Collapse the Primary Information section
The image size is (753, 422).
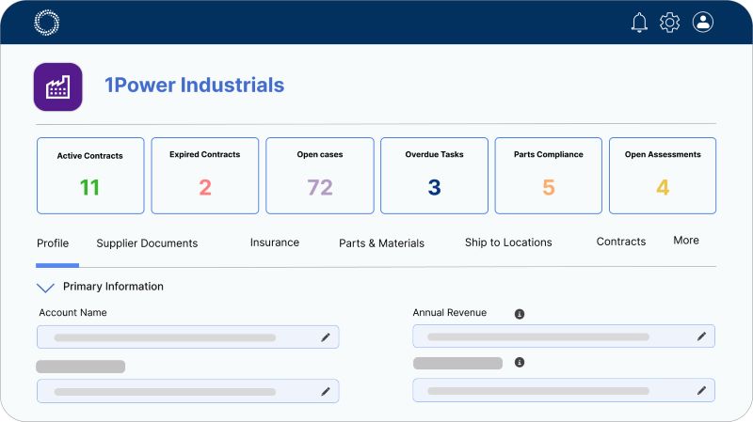pyautogui.click(x=45, y=288)
